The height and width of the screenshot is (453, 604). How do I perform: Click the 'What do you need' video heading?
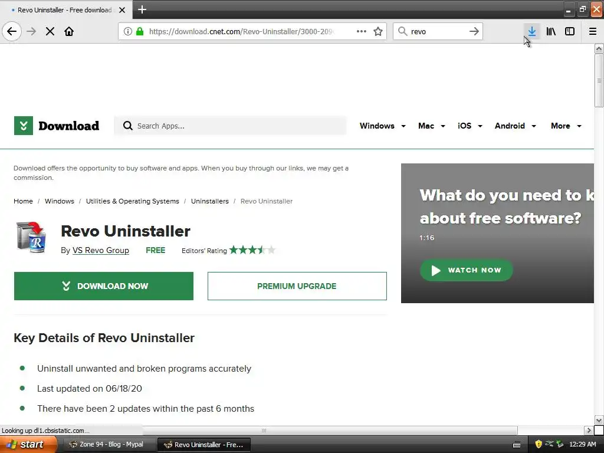click(506, 206)
